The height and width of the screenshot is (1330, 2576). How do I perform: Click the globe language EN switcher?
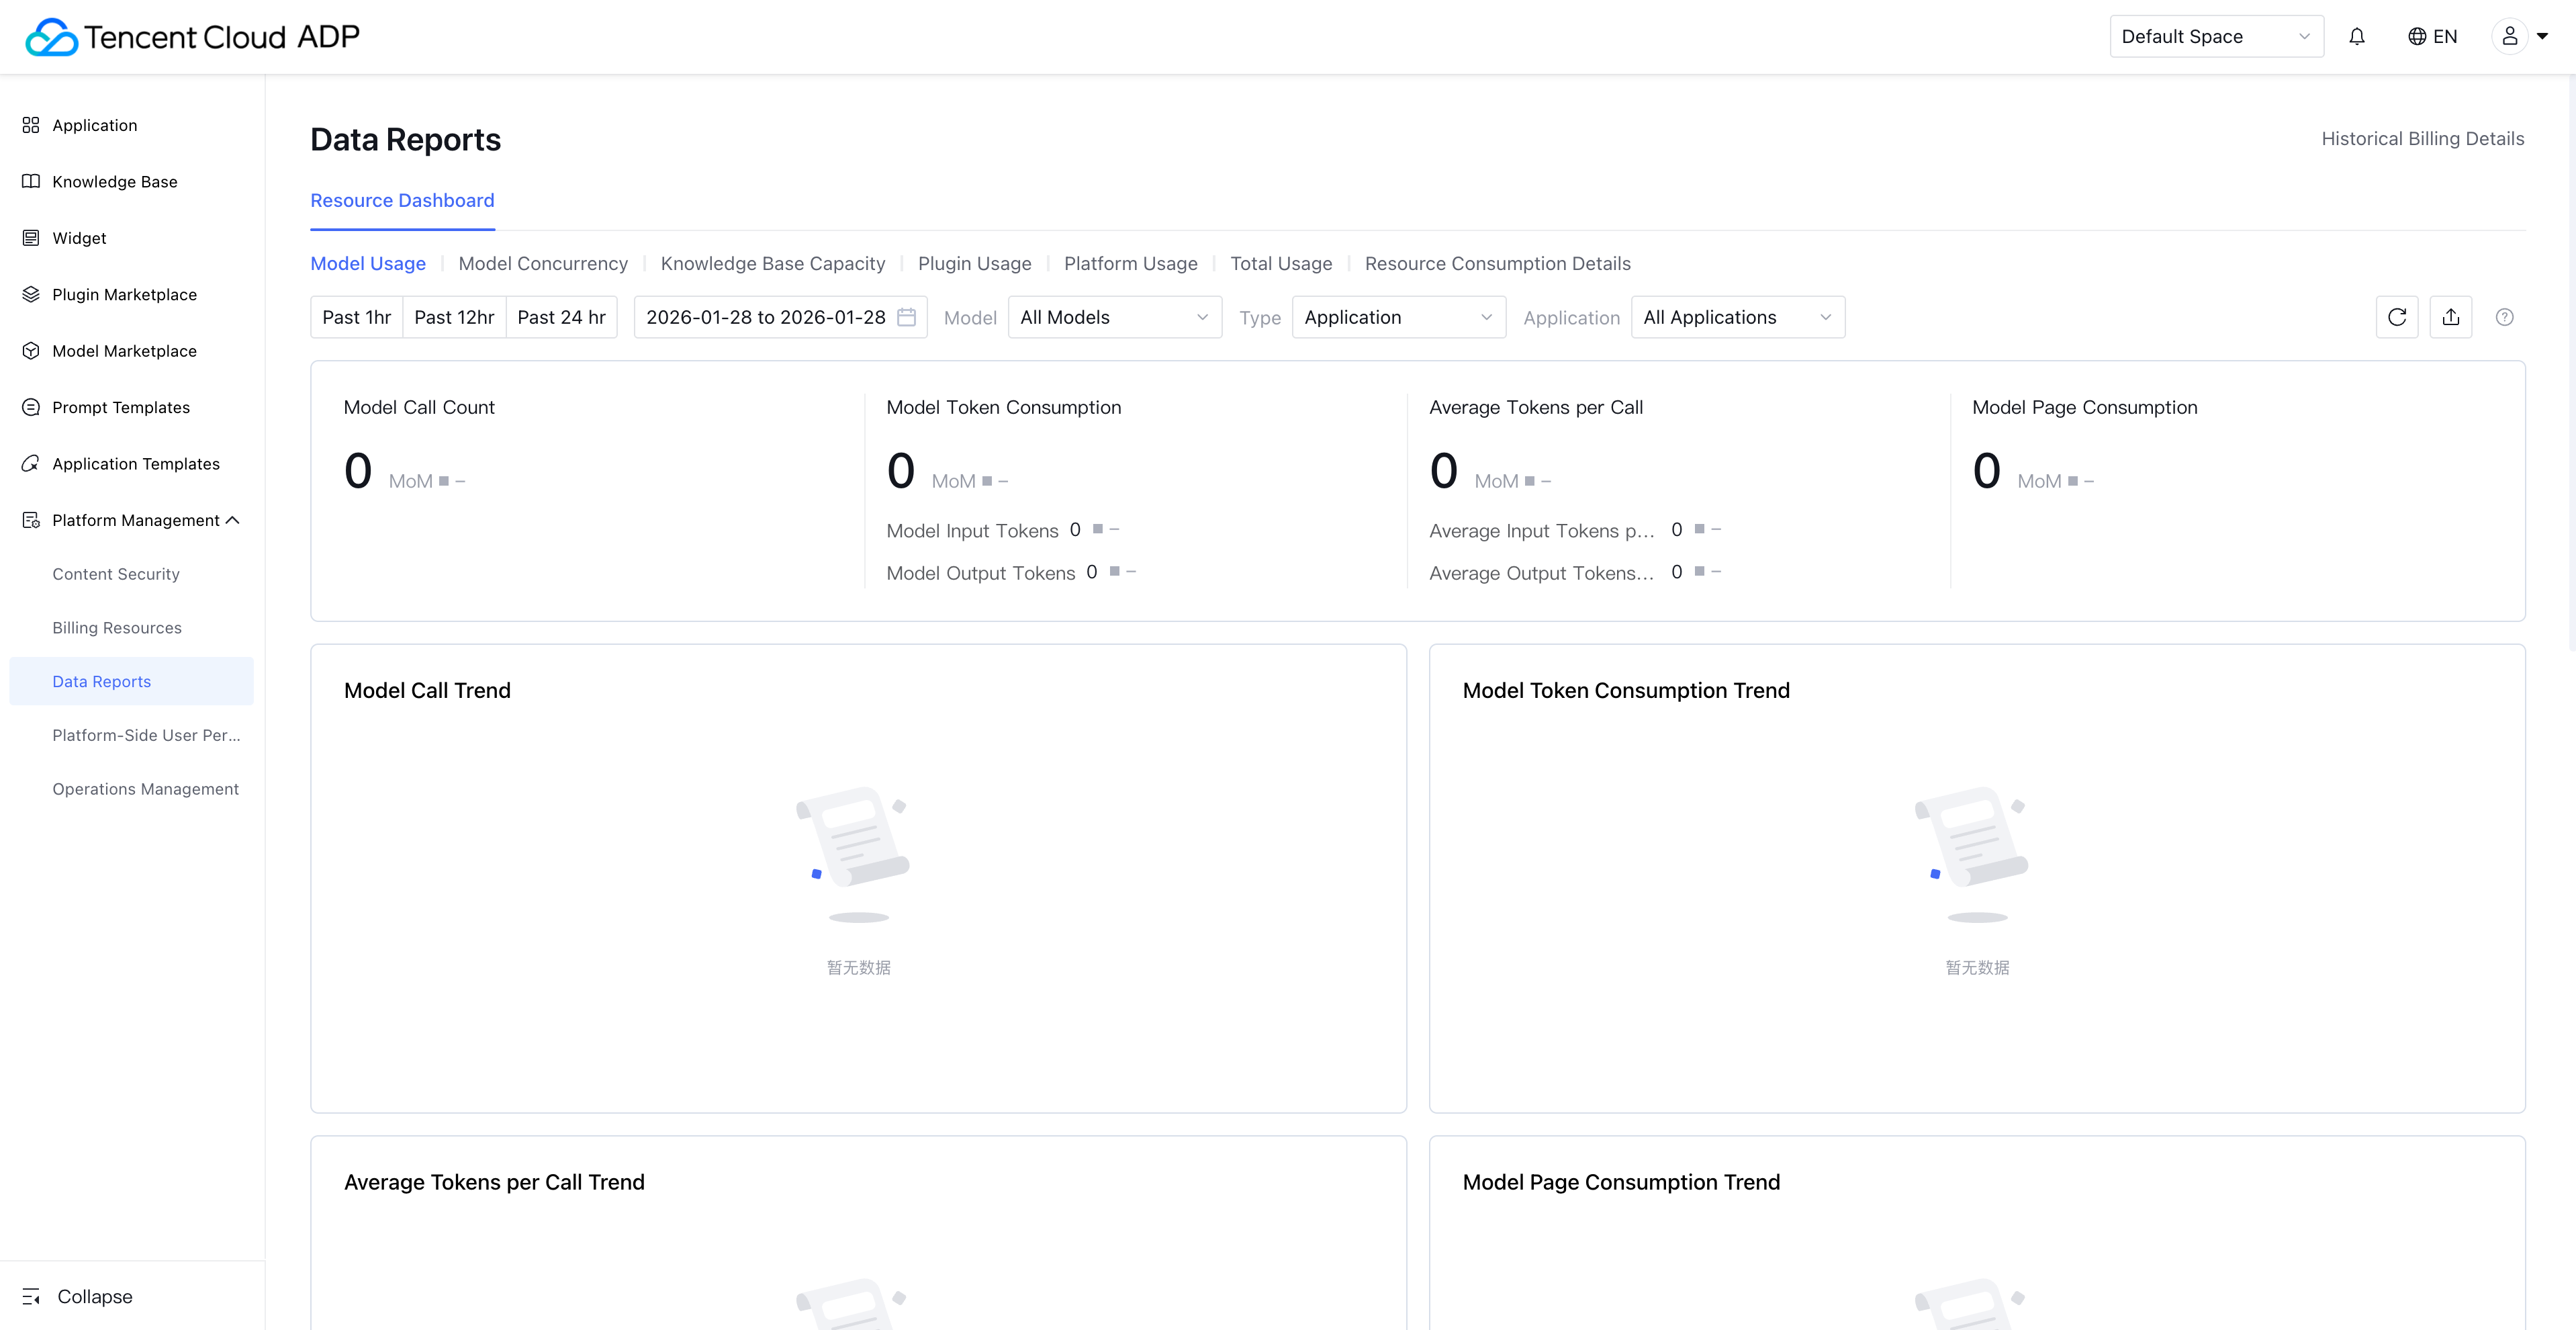[2432, 37]
